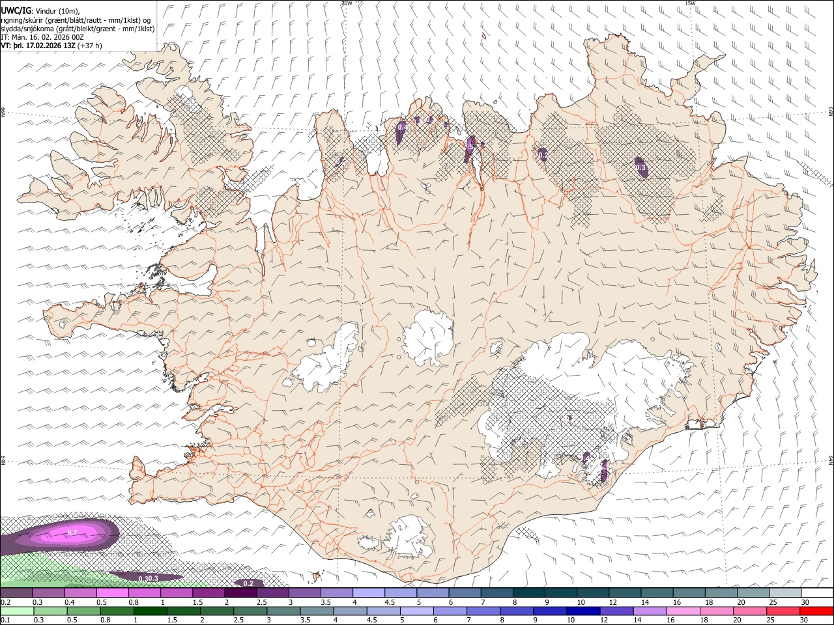834x625 pixels.
Task: Click the 'rigning/skúrir (grænt/blátt/rautt - mm/1klst) og' line
Action: tap(76, 20)
